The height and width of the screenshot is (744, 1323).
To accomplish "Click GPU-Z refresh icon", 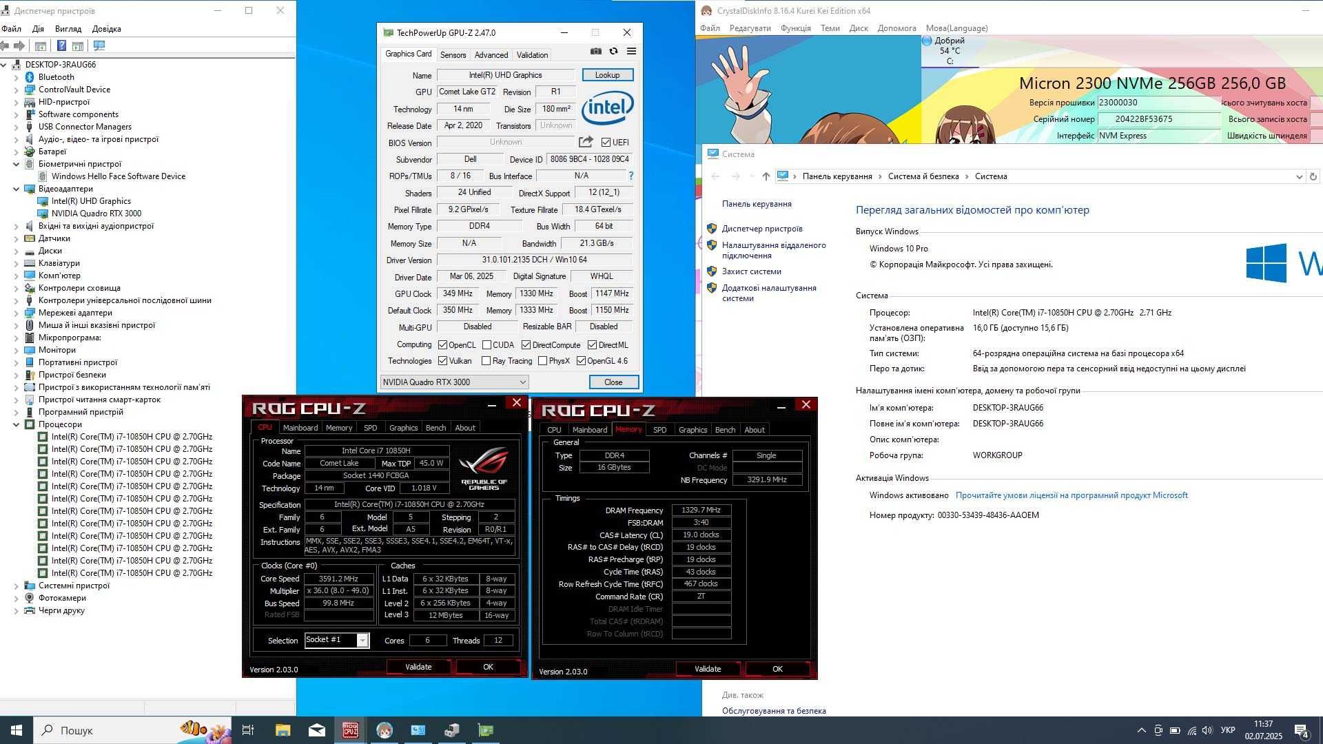I will click(x=613, y=51).
